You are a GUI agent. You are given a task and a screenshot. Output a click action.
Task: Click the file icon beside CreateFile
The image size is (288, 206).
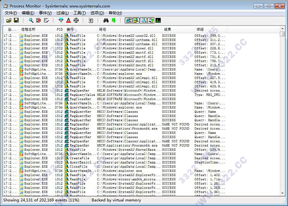[x=67, y=158]
